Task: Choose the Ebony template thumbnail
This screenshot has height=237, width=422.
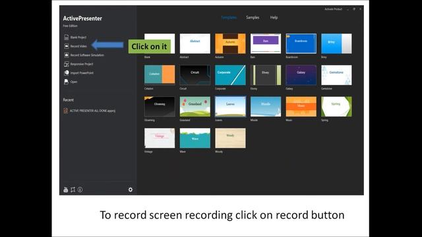Action: [265, 75]
